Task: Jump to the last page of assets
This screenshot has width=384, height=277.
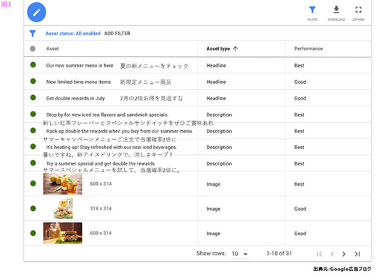Action: pyautogui.click(x=357, y=254)
